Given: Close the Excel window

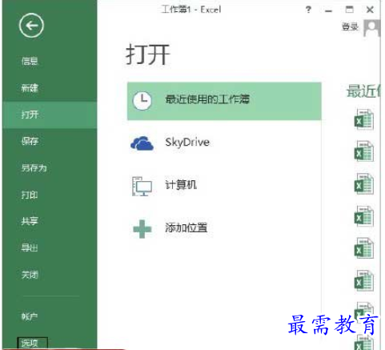Looking at the screenshot, I should tap(370, 10).
